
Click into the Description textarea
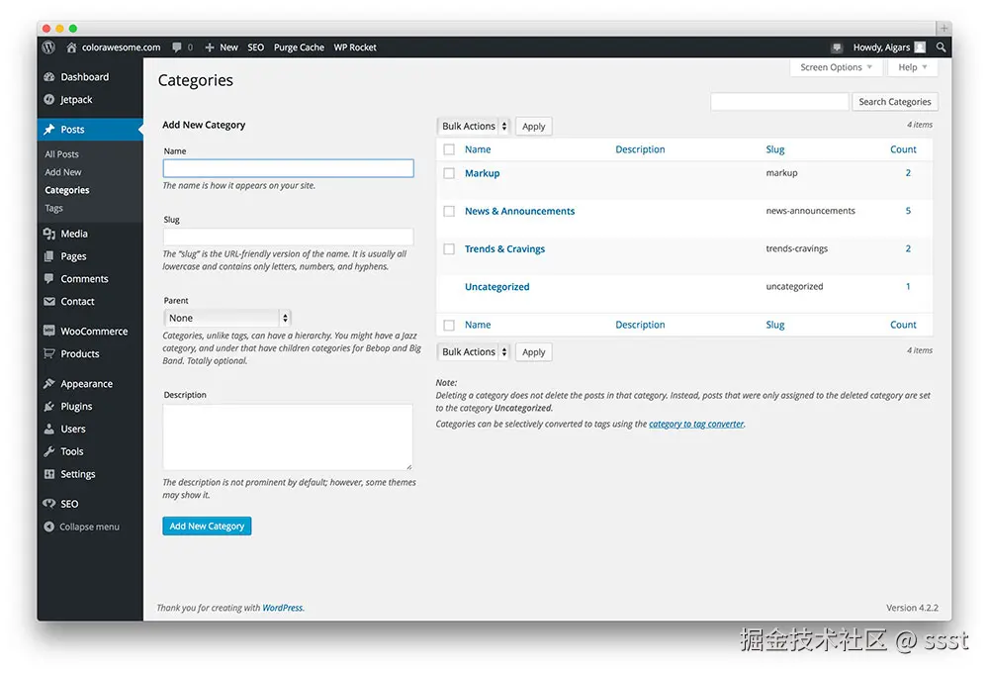coord(288,436)
